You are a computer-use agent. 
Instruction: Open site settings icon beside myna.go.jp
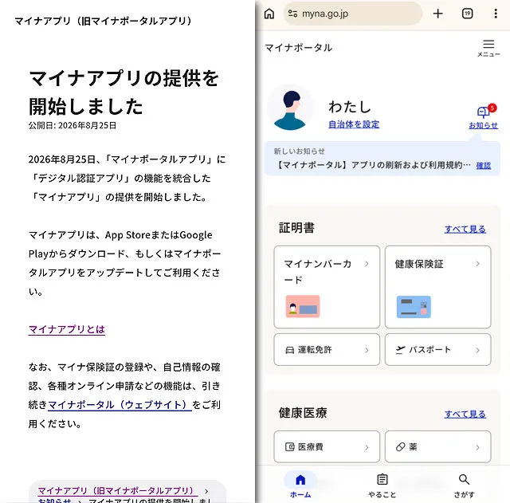[292, 14]
